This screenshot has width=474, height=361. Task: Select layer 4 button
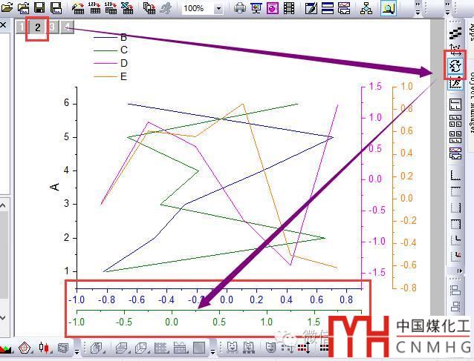[67, 27]
